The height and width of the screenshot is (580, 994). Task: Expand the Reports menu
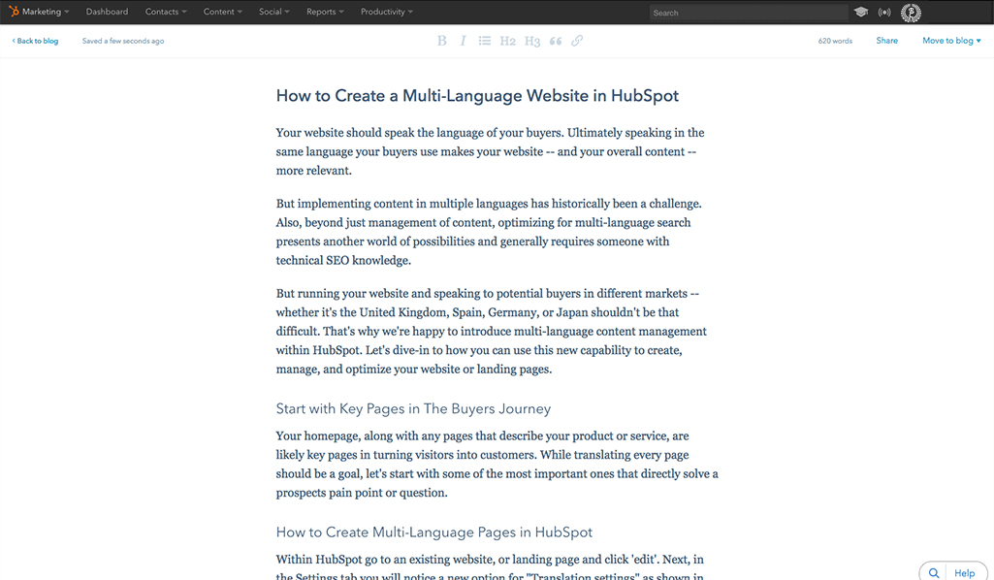(x=325, y=12)
